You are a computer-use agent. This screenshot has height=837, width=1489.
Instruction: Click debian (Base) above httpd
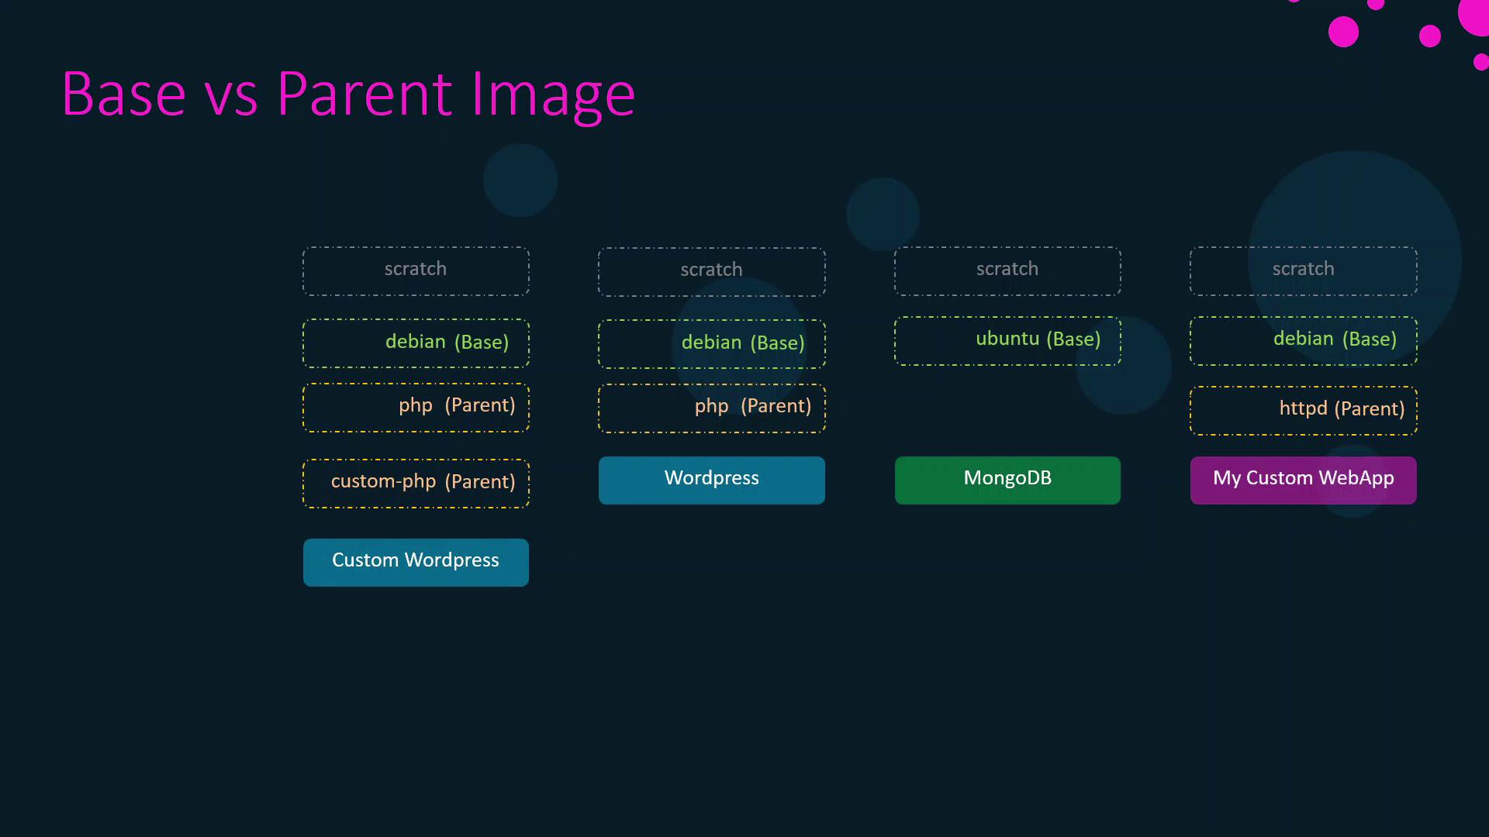point(1303,340)
